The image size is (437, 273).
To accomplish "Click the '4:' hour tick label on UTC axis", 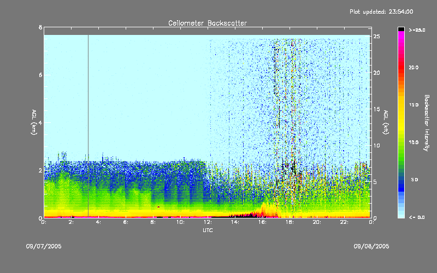I will click(x=99, y=222).
